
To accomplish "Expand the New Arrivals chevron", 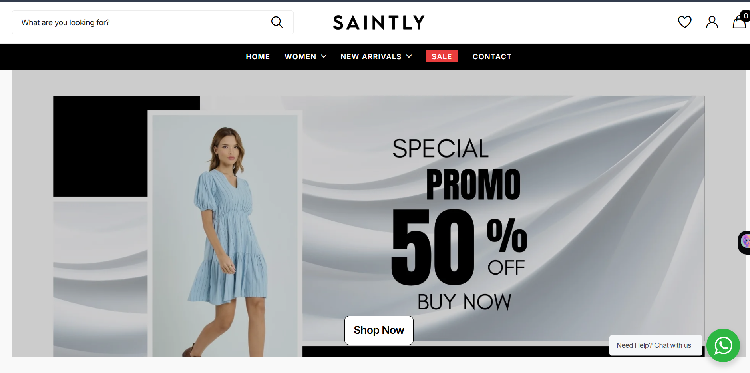I will tap(409, 56).
